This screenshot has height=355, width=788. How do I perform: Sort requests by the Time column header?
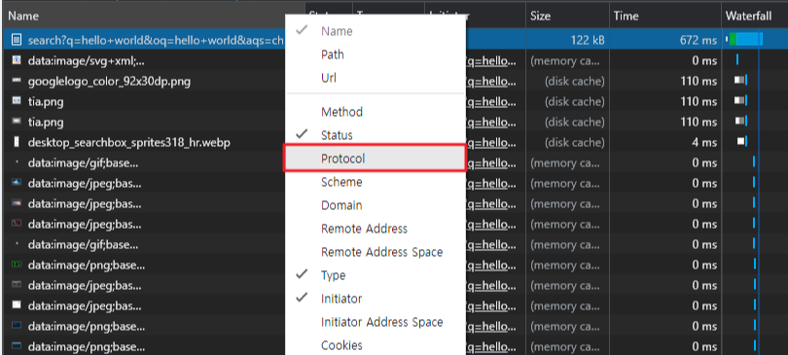[x=665, y=17]
